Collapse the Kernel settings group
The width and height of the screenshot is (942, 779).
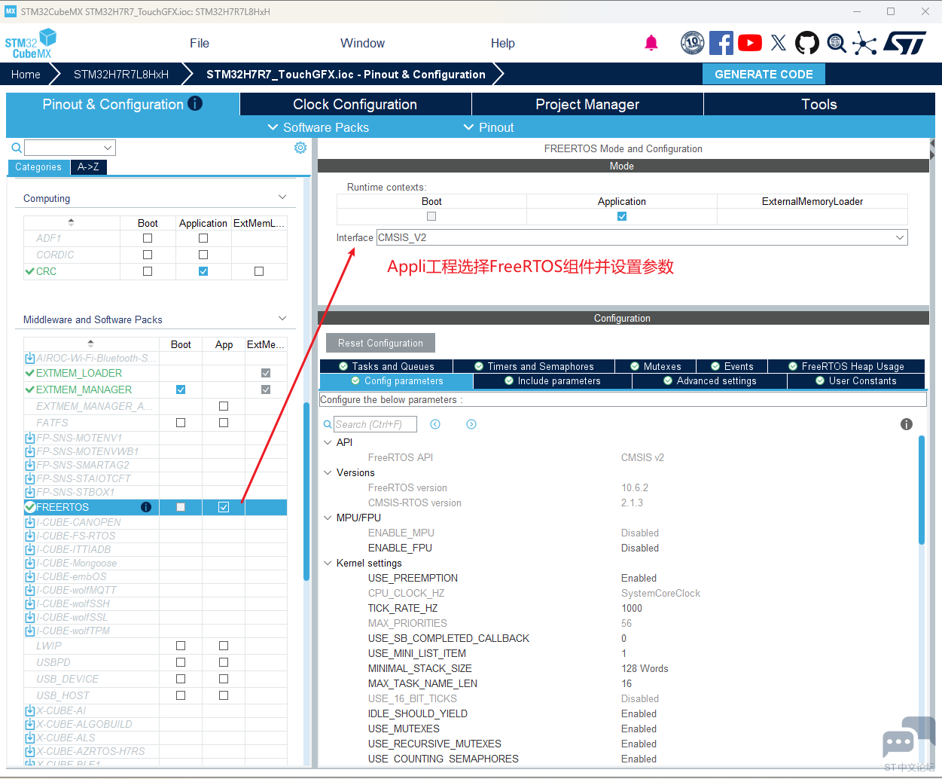pos(328,563)
